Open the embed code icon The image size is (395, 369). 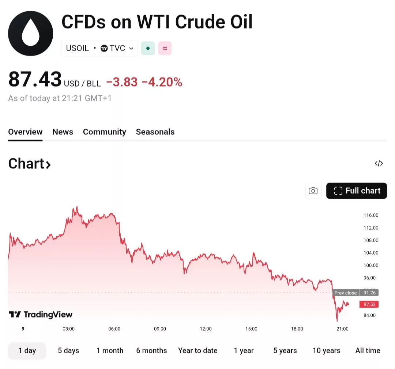tap(379, 163)
